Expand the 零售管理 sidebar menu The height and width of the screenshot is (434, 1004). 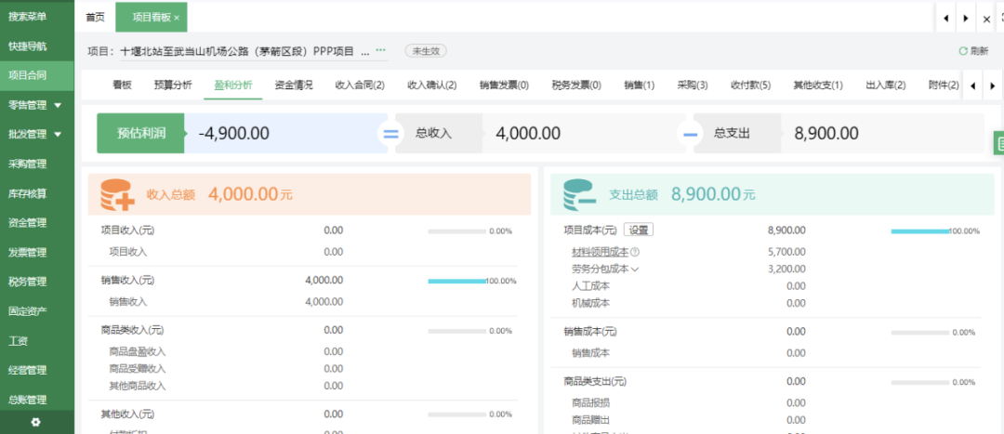[59, 105]
